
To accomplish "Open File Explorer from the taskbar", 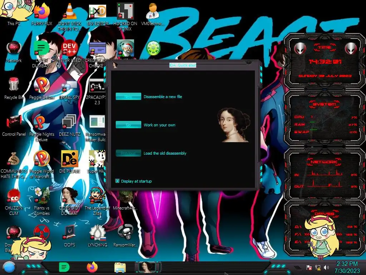I will pyautogui.click(x=120, y=267).
